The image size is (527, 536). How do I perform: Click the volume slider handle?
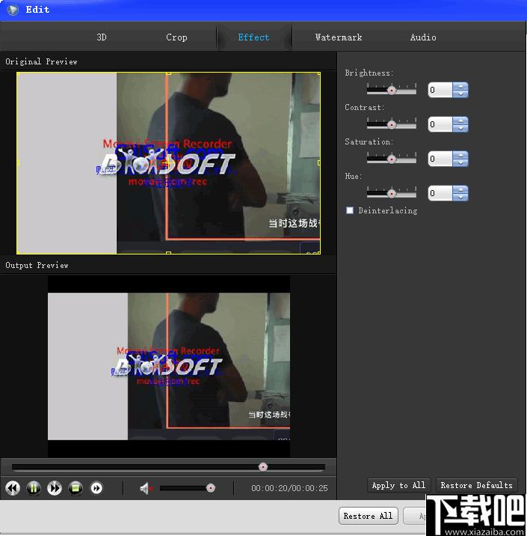point(211,488)
